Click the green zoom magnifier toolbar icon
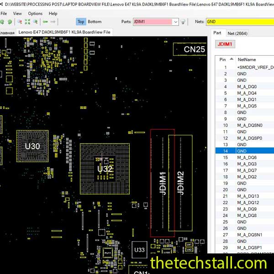The height and width of the screenshot is (274, 274). click(35, 21)
